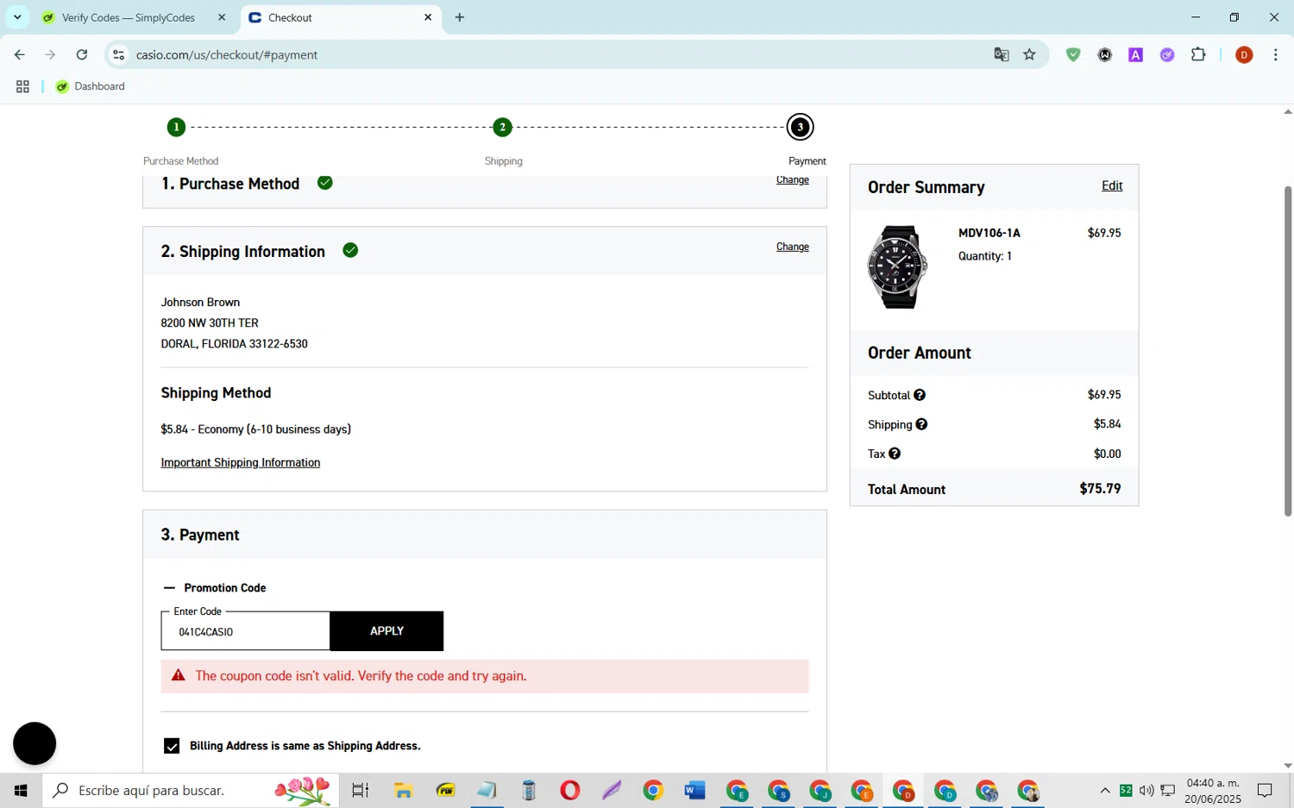The width and height of the screenshot is (1294, 808).
Task: Click the Windows search box
Action: pyautogui.click(x=190, y=790)
